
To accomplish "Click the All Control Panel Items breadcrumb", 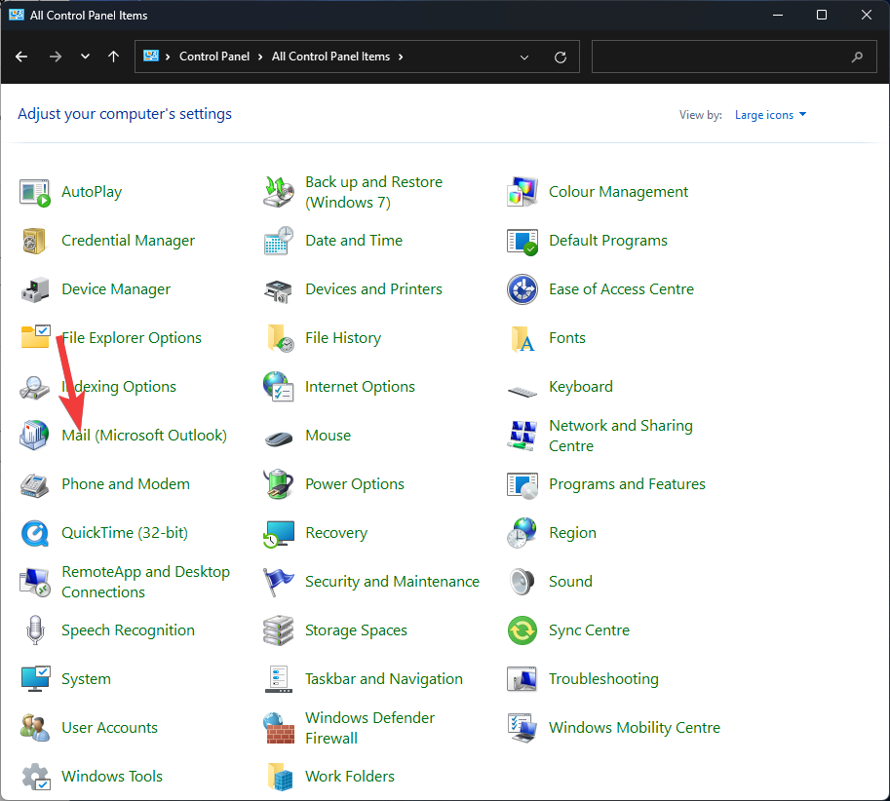I will (x=330, y=57).
